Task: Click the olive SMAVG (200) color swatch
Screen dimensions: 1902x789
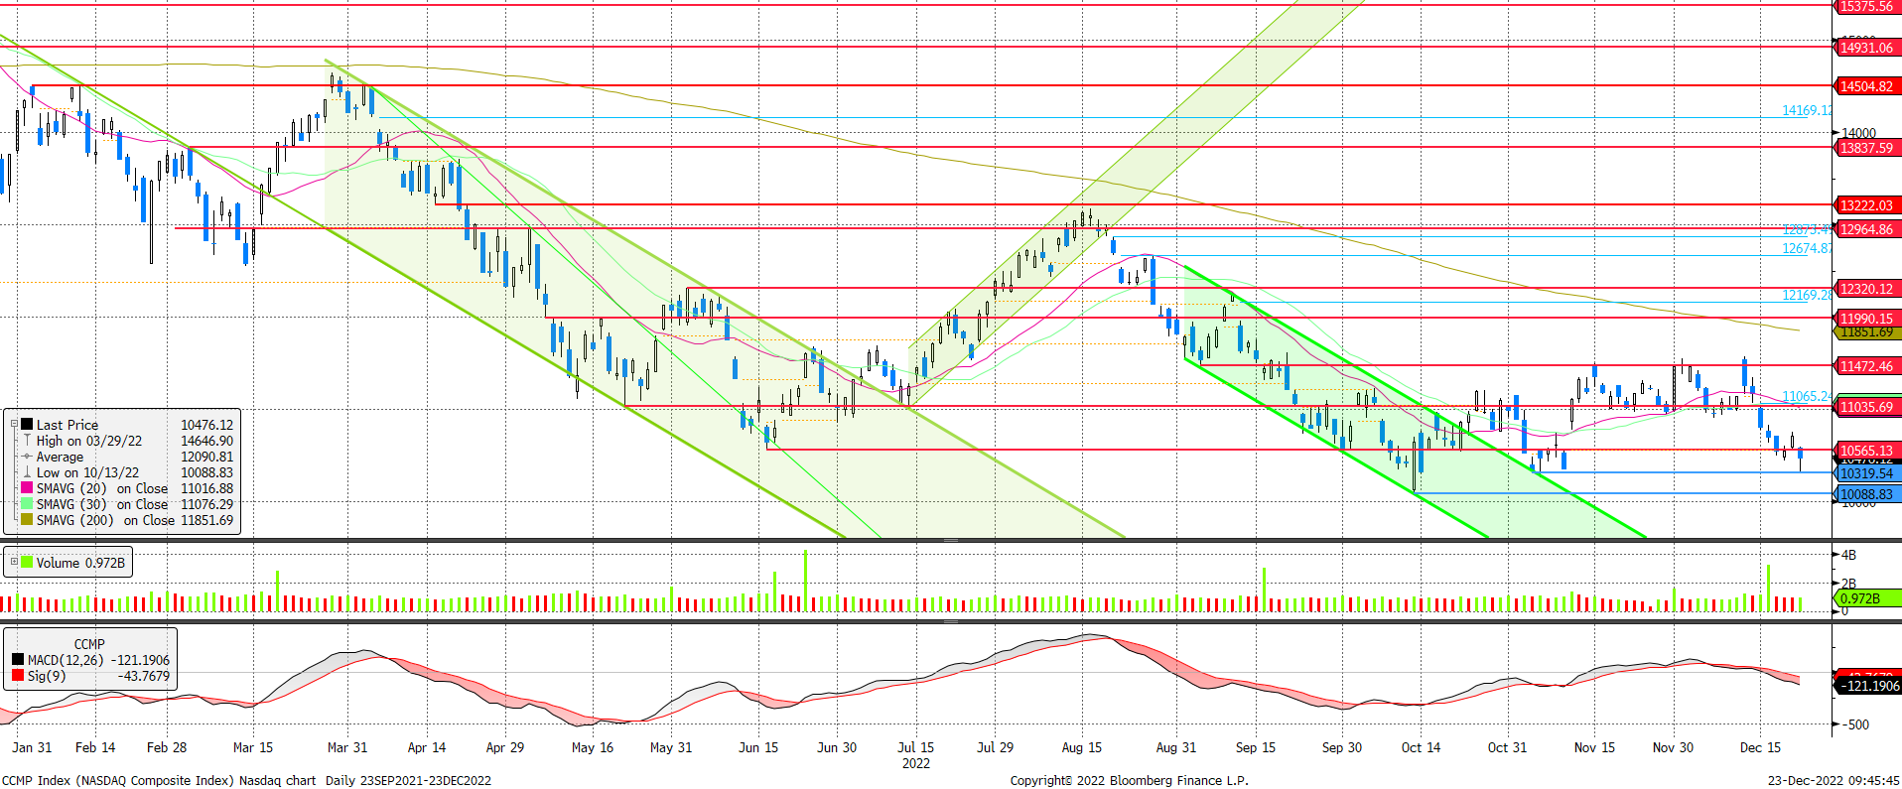Action: 27,520
